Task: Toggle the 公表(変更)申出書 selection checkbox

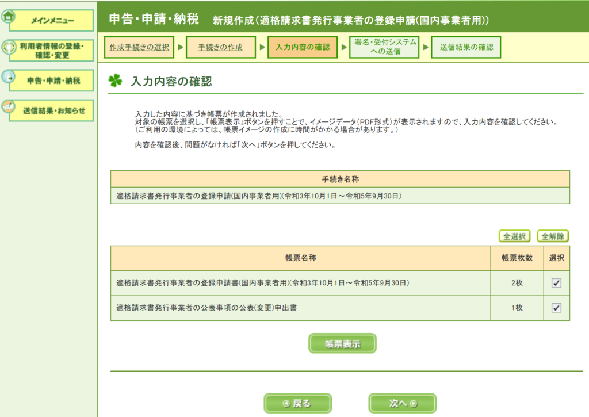Action: pyautogui.click(x=556, y=308)
